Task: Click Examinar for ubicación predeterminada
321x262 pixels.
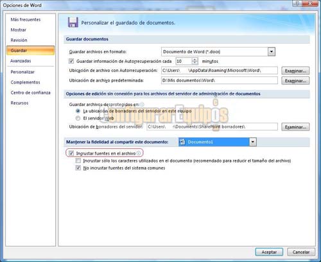Action: click(x=295, y=81)
